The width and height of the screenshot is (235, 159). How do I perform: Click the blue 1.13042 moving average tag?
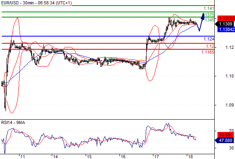tap(226, 29)
